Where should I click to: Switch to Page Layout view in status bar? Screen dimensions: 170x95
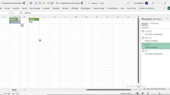[x=143, y=93]
